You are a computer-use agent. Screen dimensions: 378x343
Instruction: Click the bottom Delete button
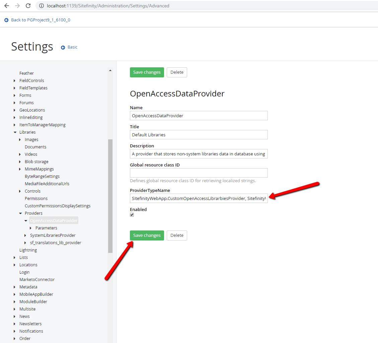(177, 235)
